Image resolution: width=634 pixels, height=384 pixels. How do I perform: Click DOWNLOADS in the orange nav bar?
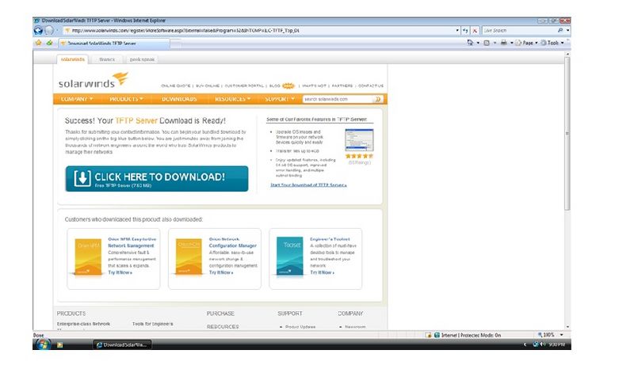[179, 99]
